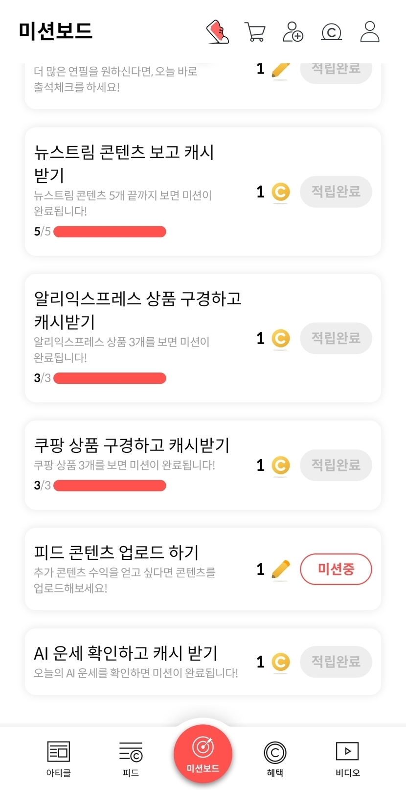This screenshot has height=790, width=406.
Task: Open the user profile icon
Action: coord(370,32)
